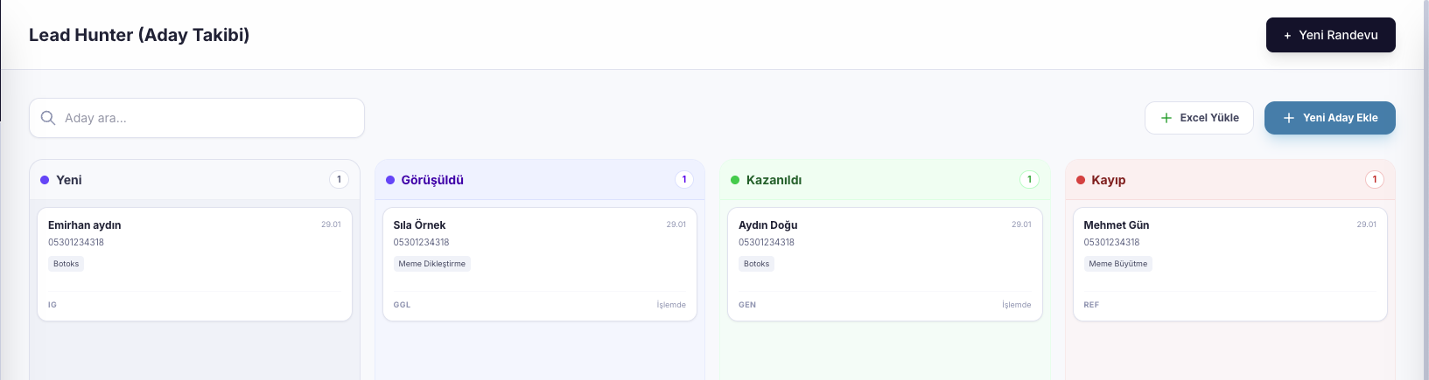1429x380 pixels.
Task: Click the plus icon on Excel Yükle
Action: pyautogui.click(x=1166, y=118)
